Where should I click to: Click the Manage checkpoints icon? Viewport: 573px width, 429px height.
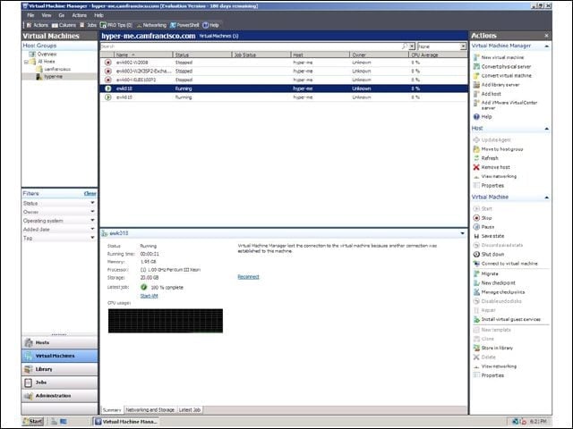point(476,292)
